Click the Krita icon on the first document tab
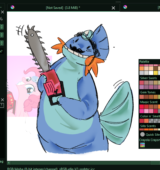 coord(13,7)
